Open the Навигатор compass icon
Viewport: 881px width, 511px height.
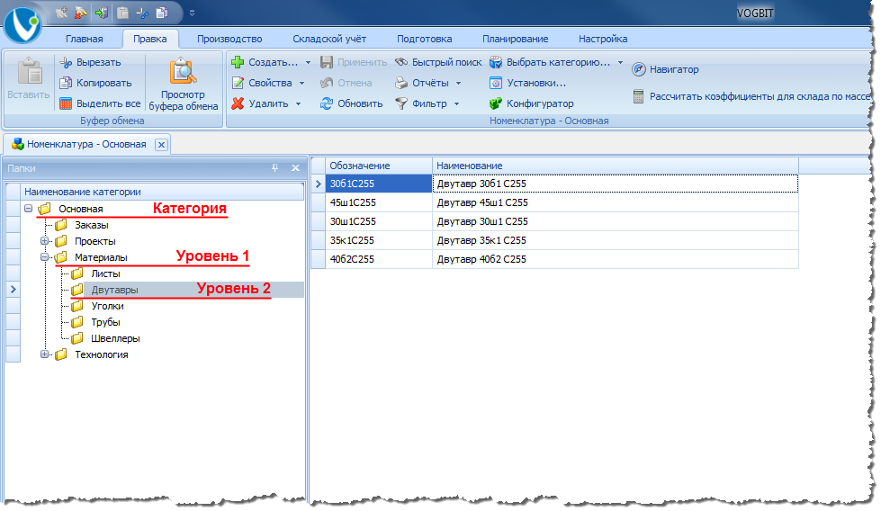pos(639,69)
